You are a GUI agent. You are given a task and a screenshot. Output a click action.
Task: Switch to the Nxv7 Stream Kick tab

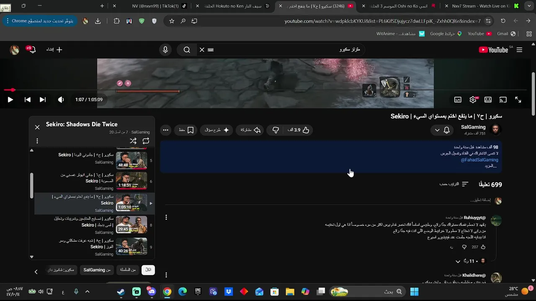(x=482, y=6)
